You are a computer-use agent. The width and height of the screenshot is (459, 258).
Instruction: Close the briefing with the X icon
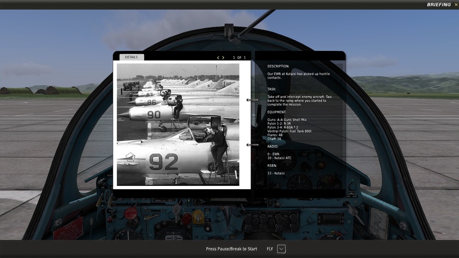[456, 5]
